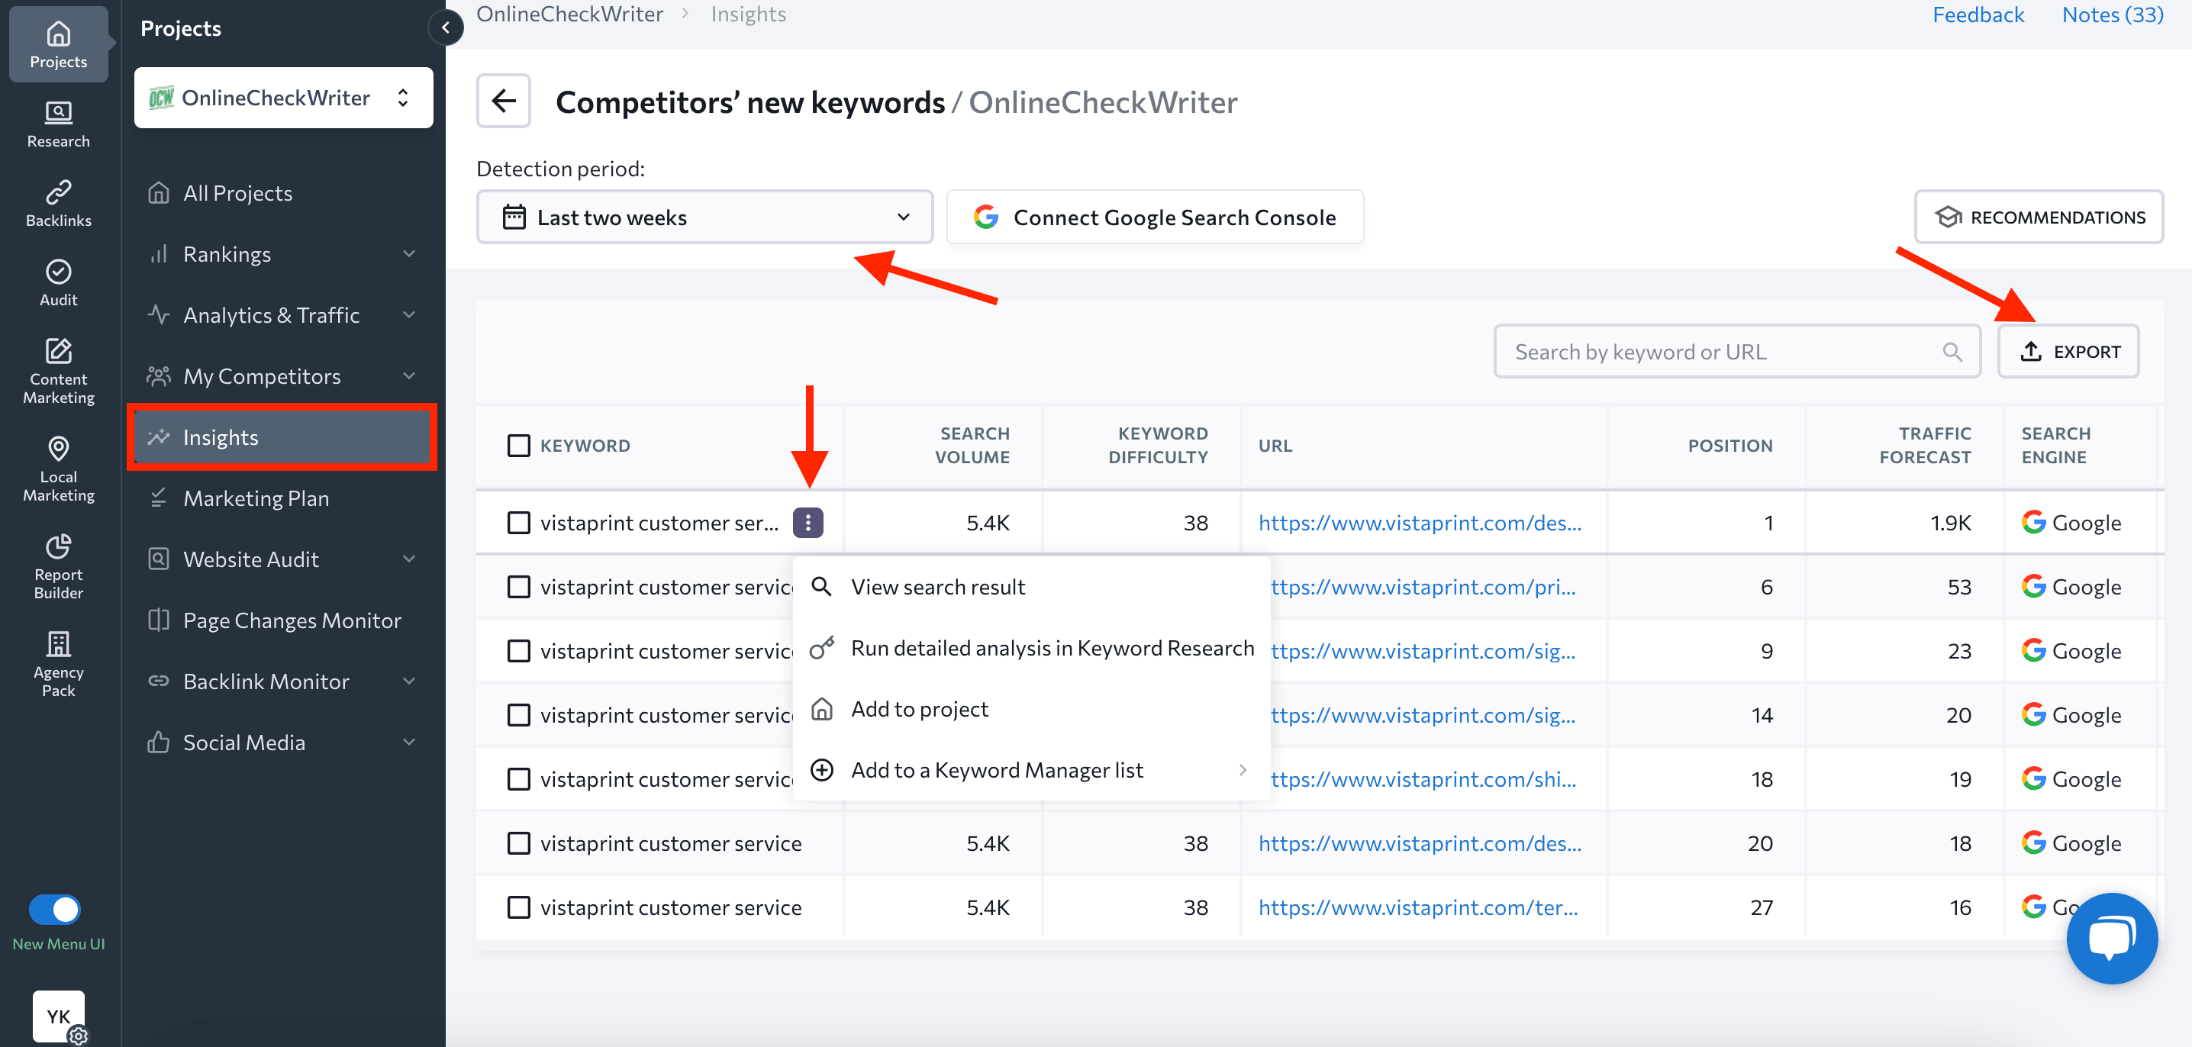The image size is (2192, 1047).
Task: Click the search by keyword or URL field
Action: (1736, 350)
